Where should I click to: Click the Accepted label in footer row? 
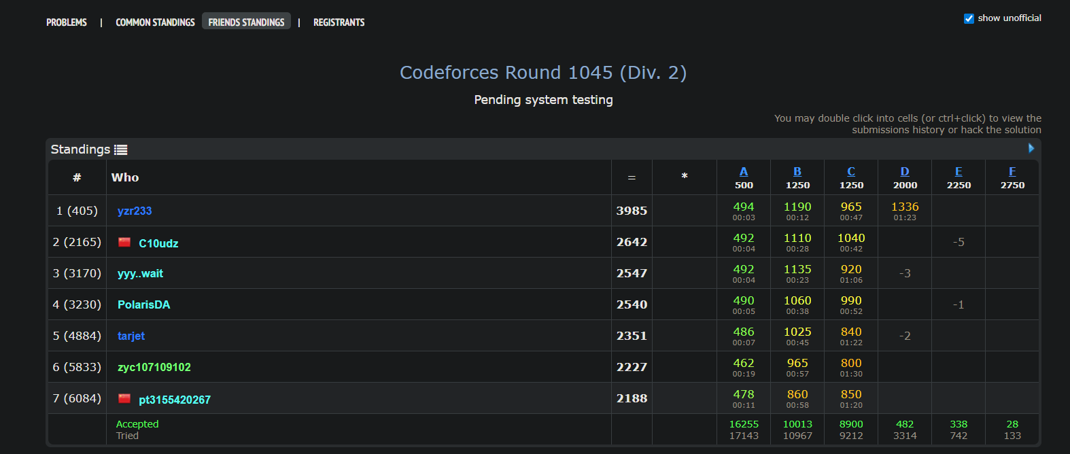(137, 424)
